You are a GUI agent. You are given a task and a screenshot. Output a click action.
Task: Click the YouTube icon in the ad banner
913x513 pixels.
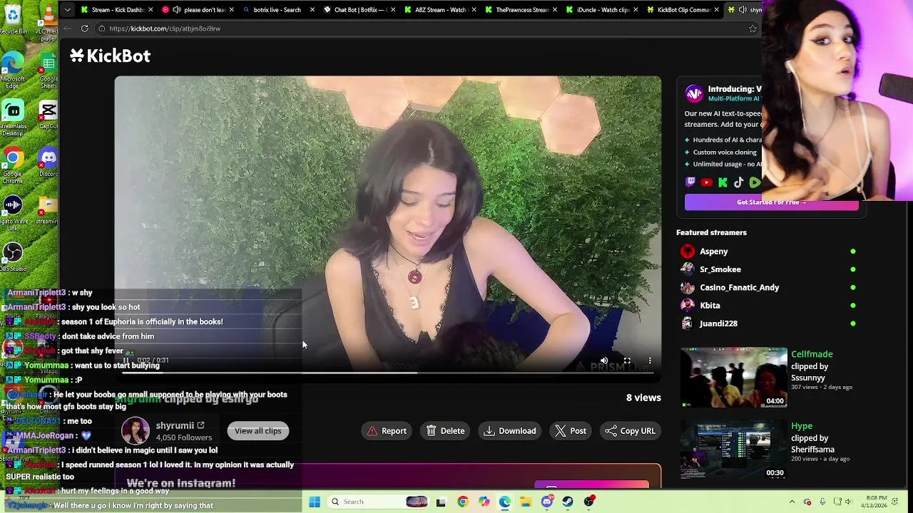706,182
